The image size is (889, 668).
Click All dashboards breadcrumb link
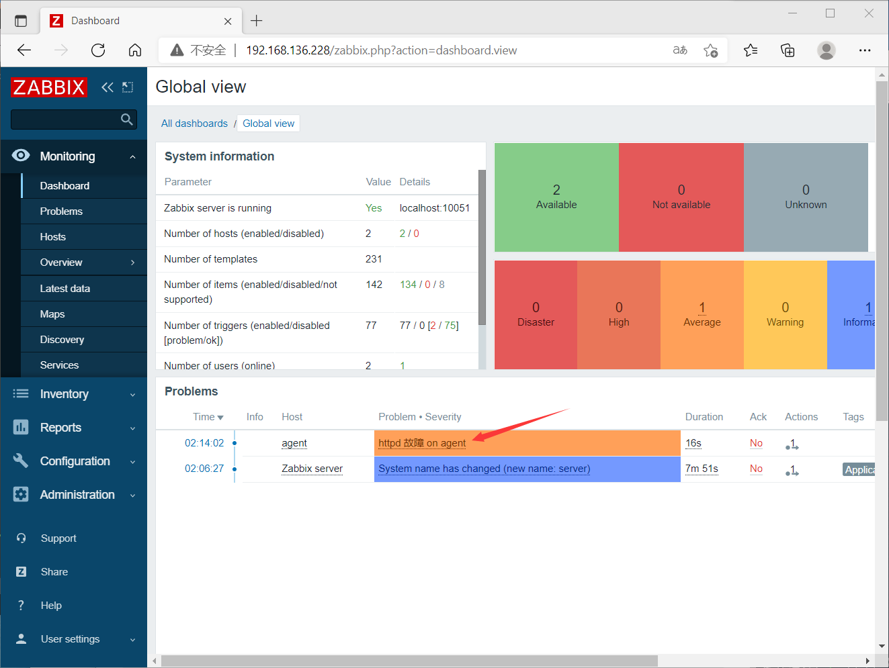pos(194,124)
